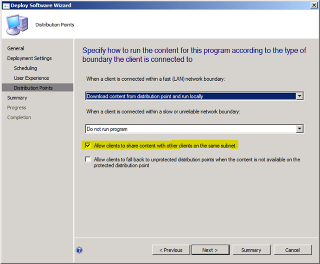Click the 'Do not run program' combo box
320x264 pixels.
191,129
